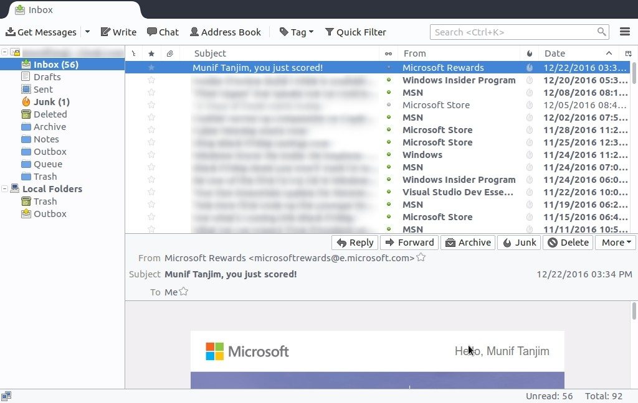Open the Deleted folder

(x=50, y=114)
